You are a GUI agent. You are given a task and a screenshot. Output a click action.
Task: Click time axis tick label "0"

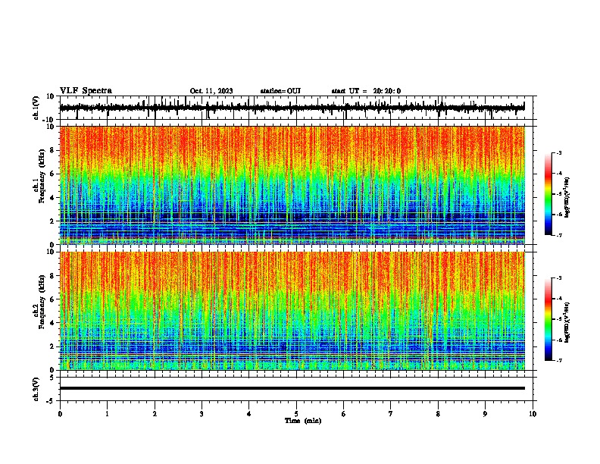(x=60, y=414)
